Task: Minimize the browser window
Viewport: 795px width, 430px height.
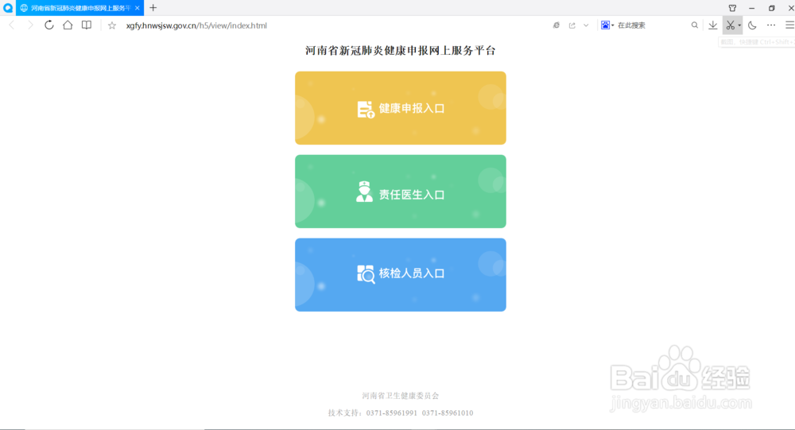Action: [x=752, y=8]
